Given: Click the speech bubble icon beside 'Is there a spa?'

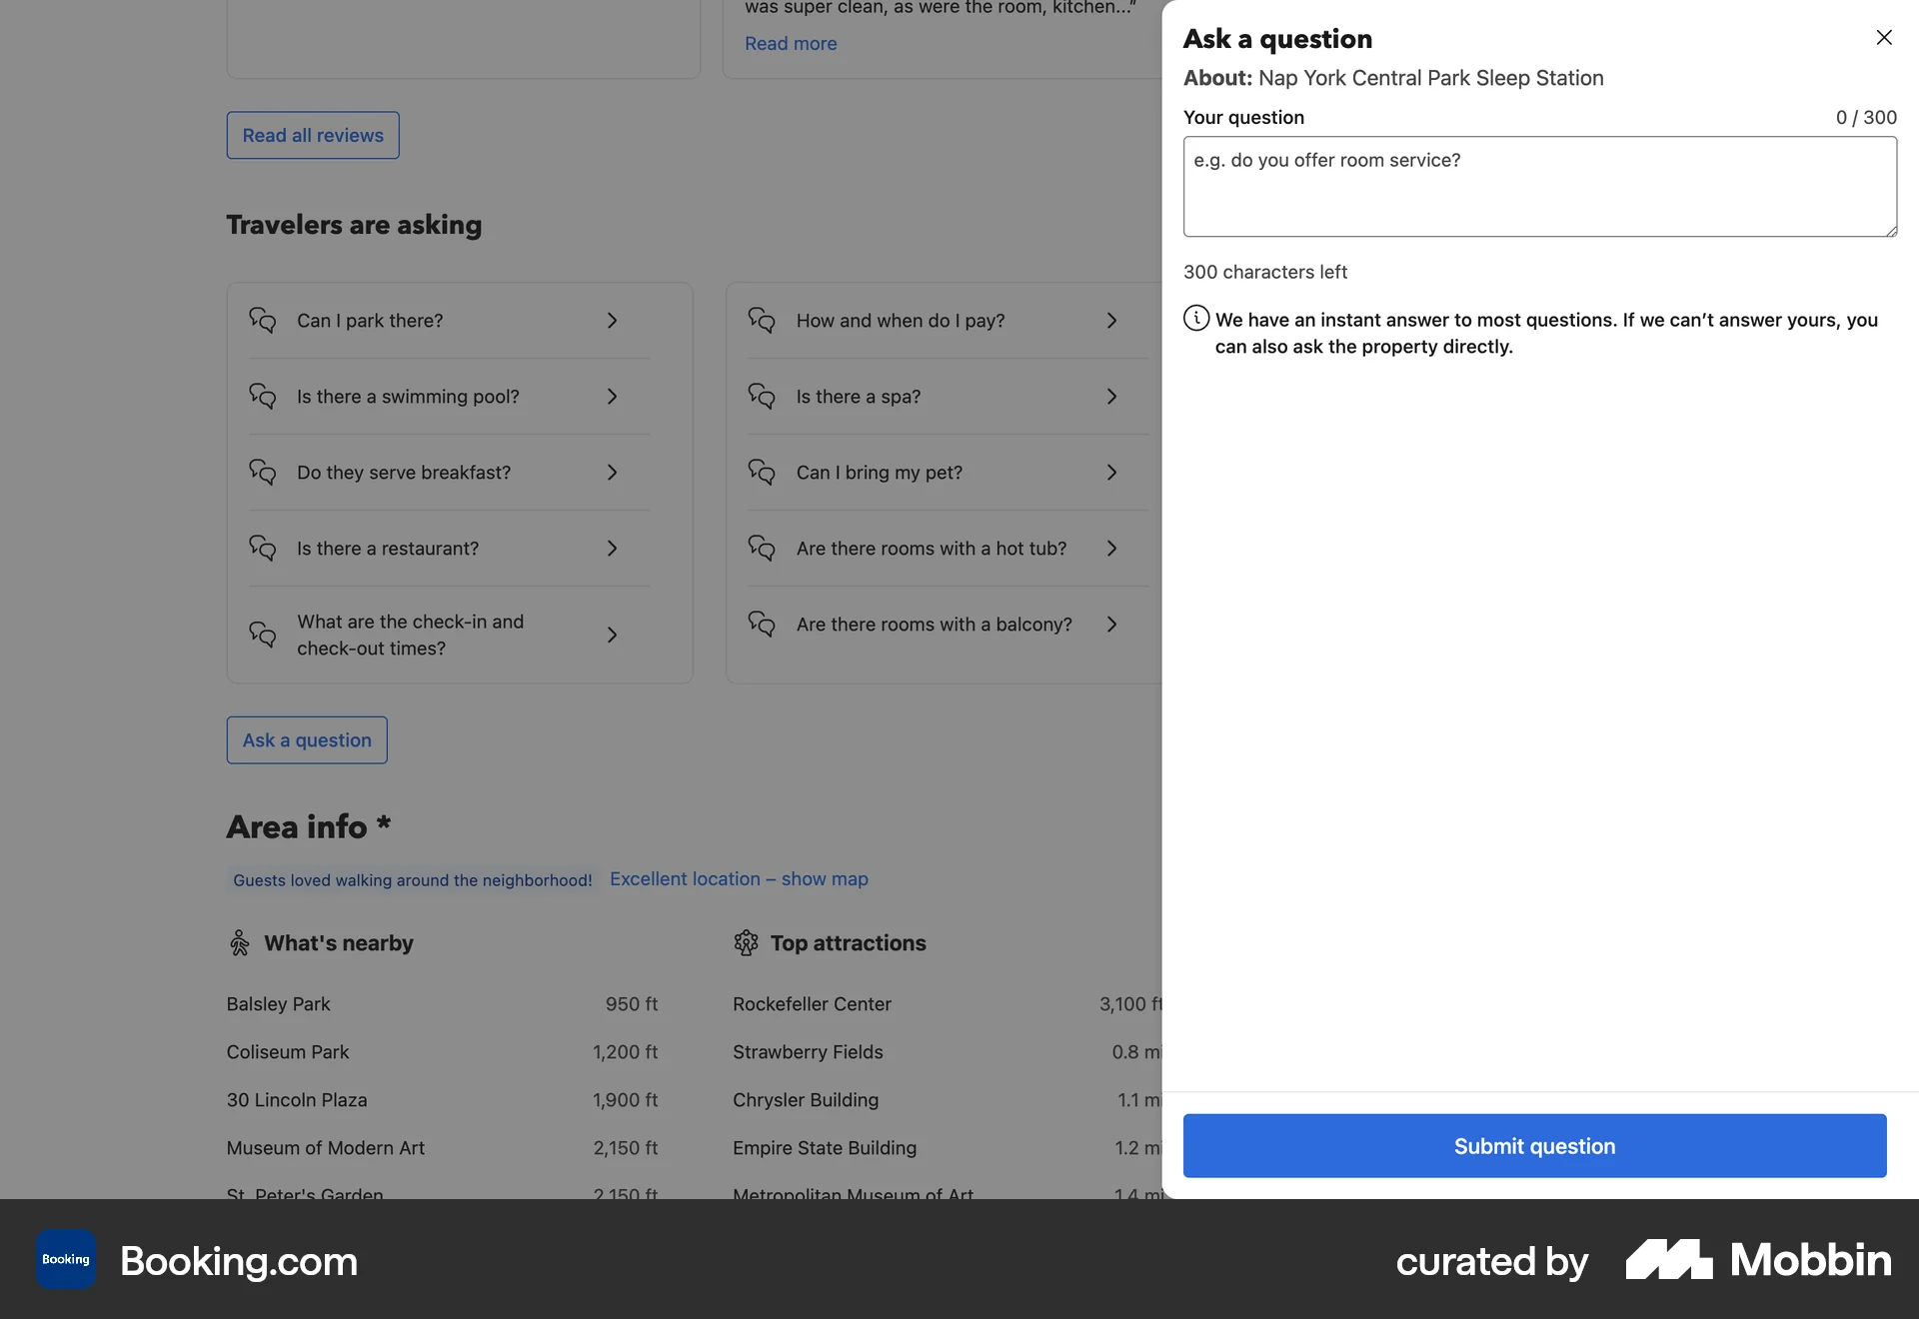Looking at the screenshot, I should click(762, 397).
